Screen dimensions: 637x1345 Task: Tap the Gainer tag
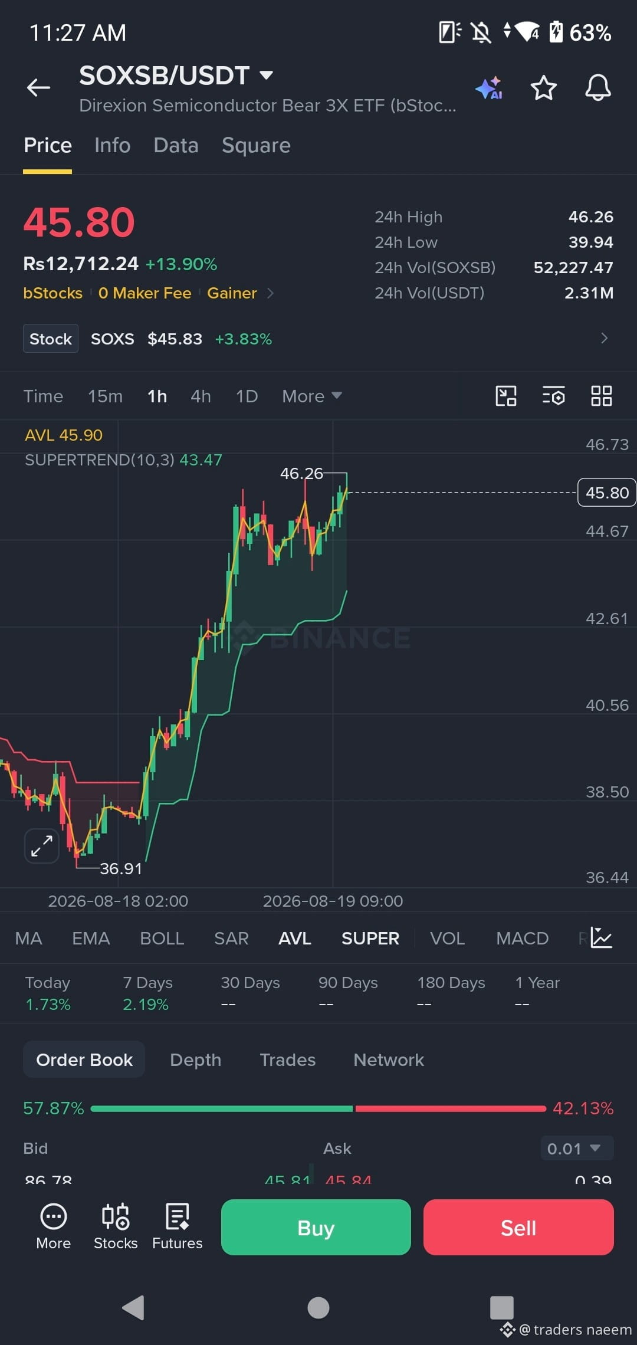coord(232,293)
